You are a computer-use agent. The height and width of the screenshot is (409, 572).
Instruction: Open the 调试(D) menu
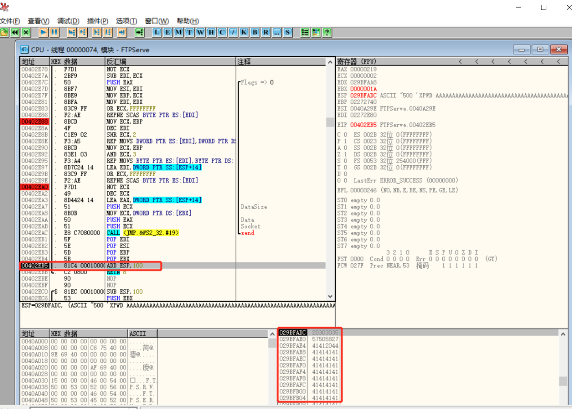pyautogui.click(x=68, y=21)
